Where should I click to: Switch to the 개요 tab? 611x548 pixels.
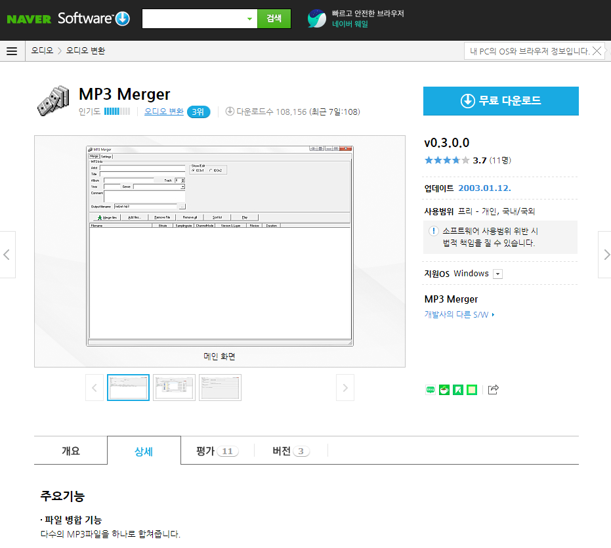[70, 451]
